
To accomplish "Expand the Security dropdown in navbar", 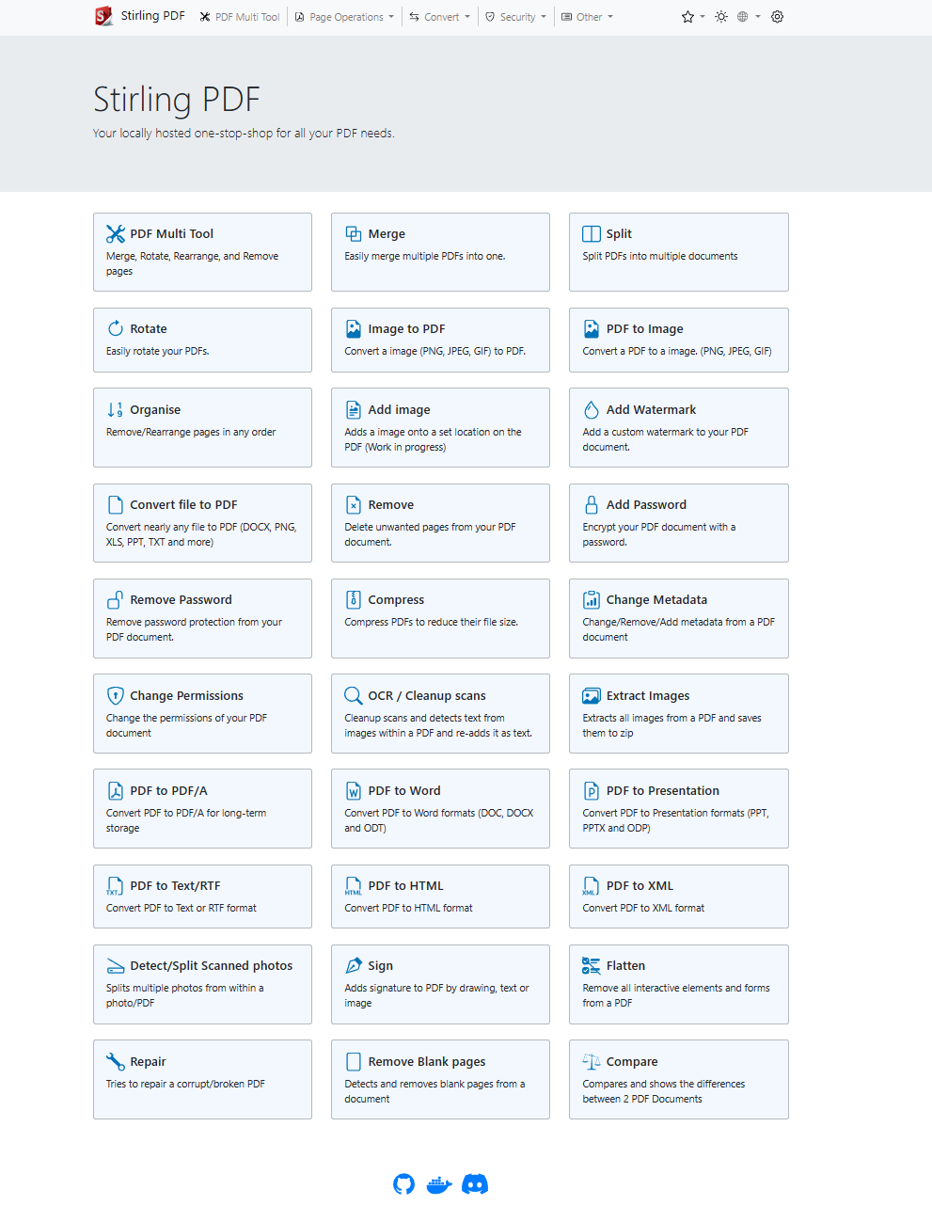I will [x=516, y=17].
